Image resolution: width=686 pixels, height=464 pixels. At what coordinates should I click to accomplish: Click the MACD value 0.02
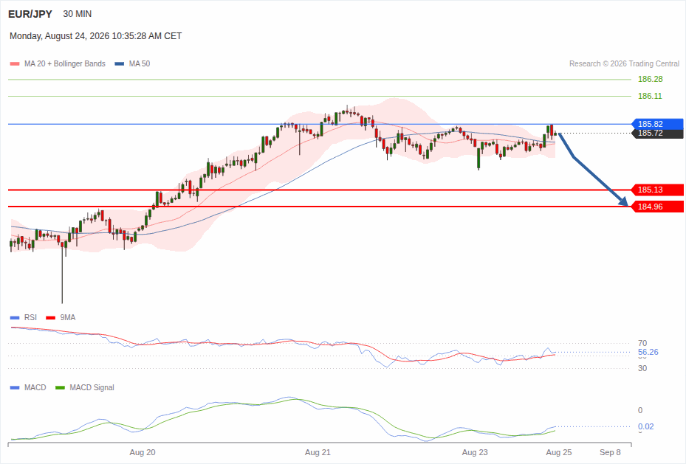645,427
